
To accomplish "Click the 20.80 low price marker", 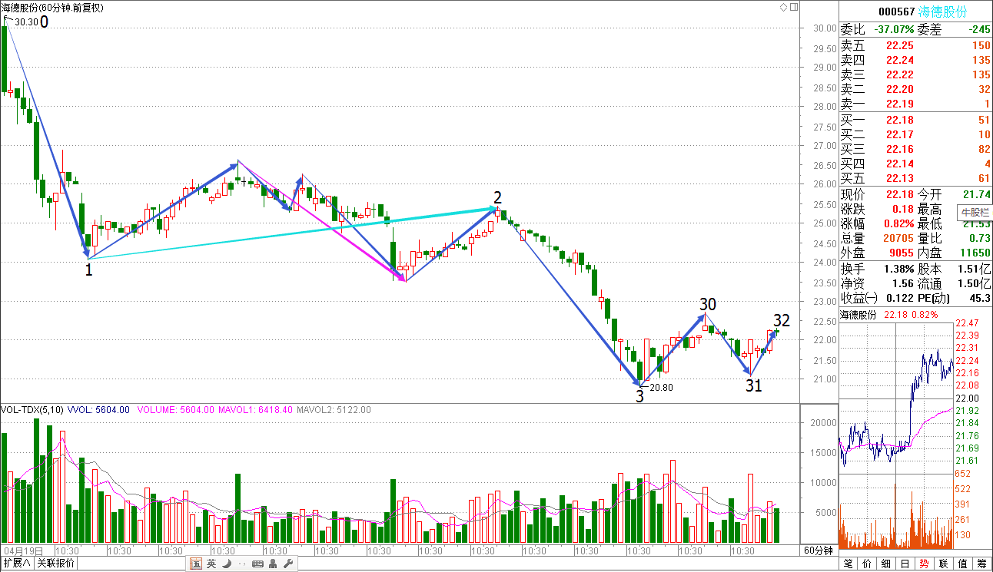I will [662, 388].
